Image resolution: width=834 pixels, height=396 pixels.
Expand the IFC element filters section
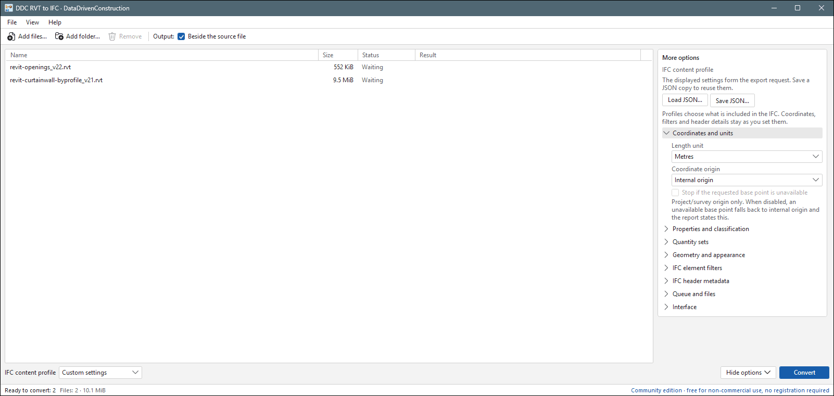(x=742, y=268)
